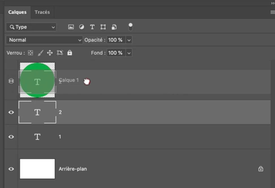Lock all padlock icon in Verrou row
275x188 pixels.
pos(70,53)
